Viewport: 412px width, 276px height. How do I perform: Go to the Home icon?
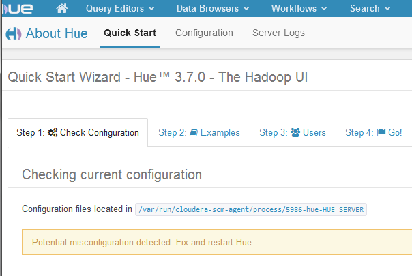(x=62, y=9)
